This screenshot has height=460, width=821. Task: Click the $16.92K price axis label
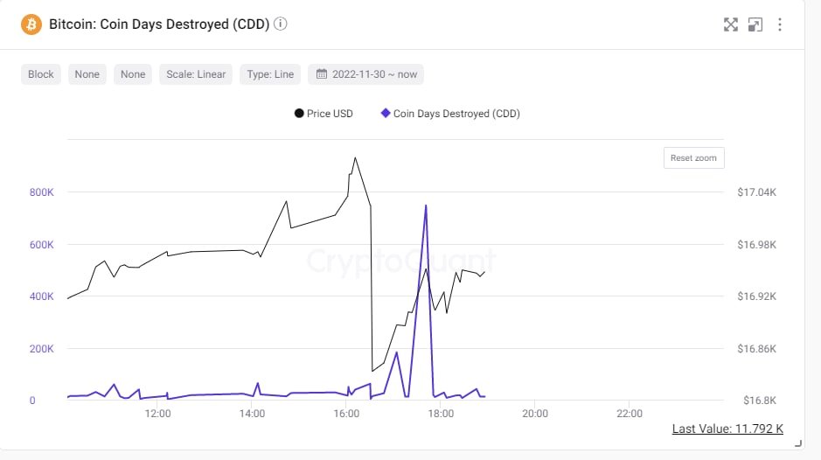coord(756,296)
